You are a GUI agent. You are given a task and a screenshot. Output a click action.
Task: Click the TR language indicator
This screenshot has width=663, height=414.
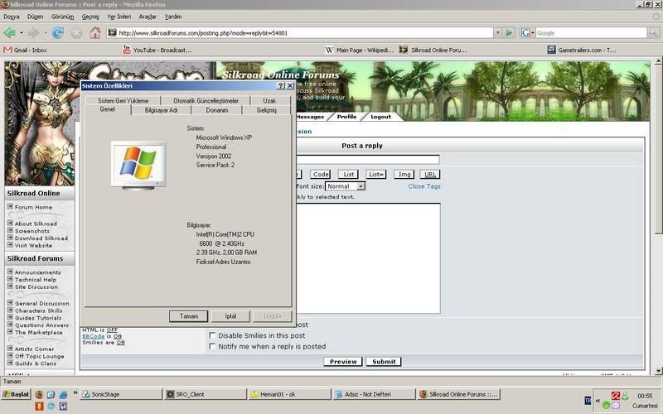coord(588,400)
